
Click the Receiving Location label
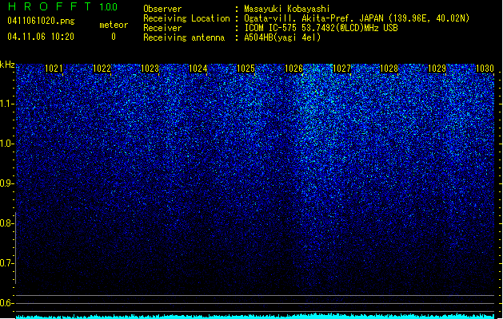pos(186,18)
